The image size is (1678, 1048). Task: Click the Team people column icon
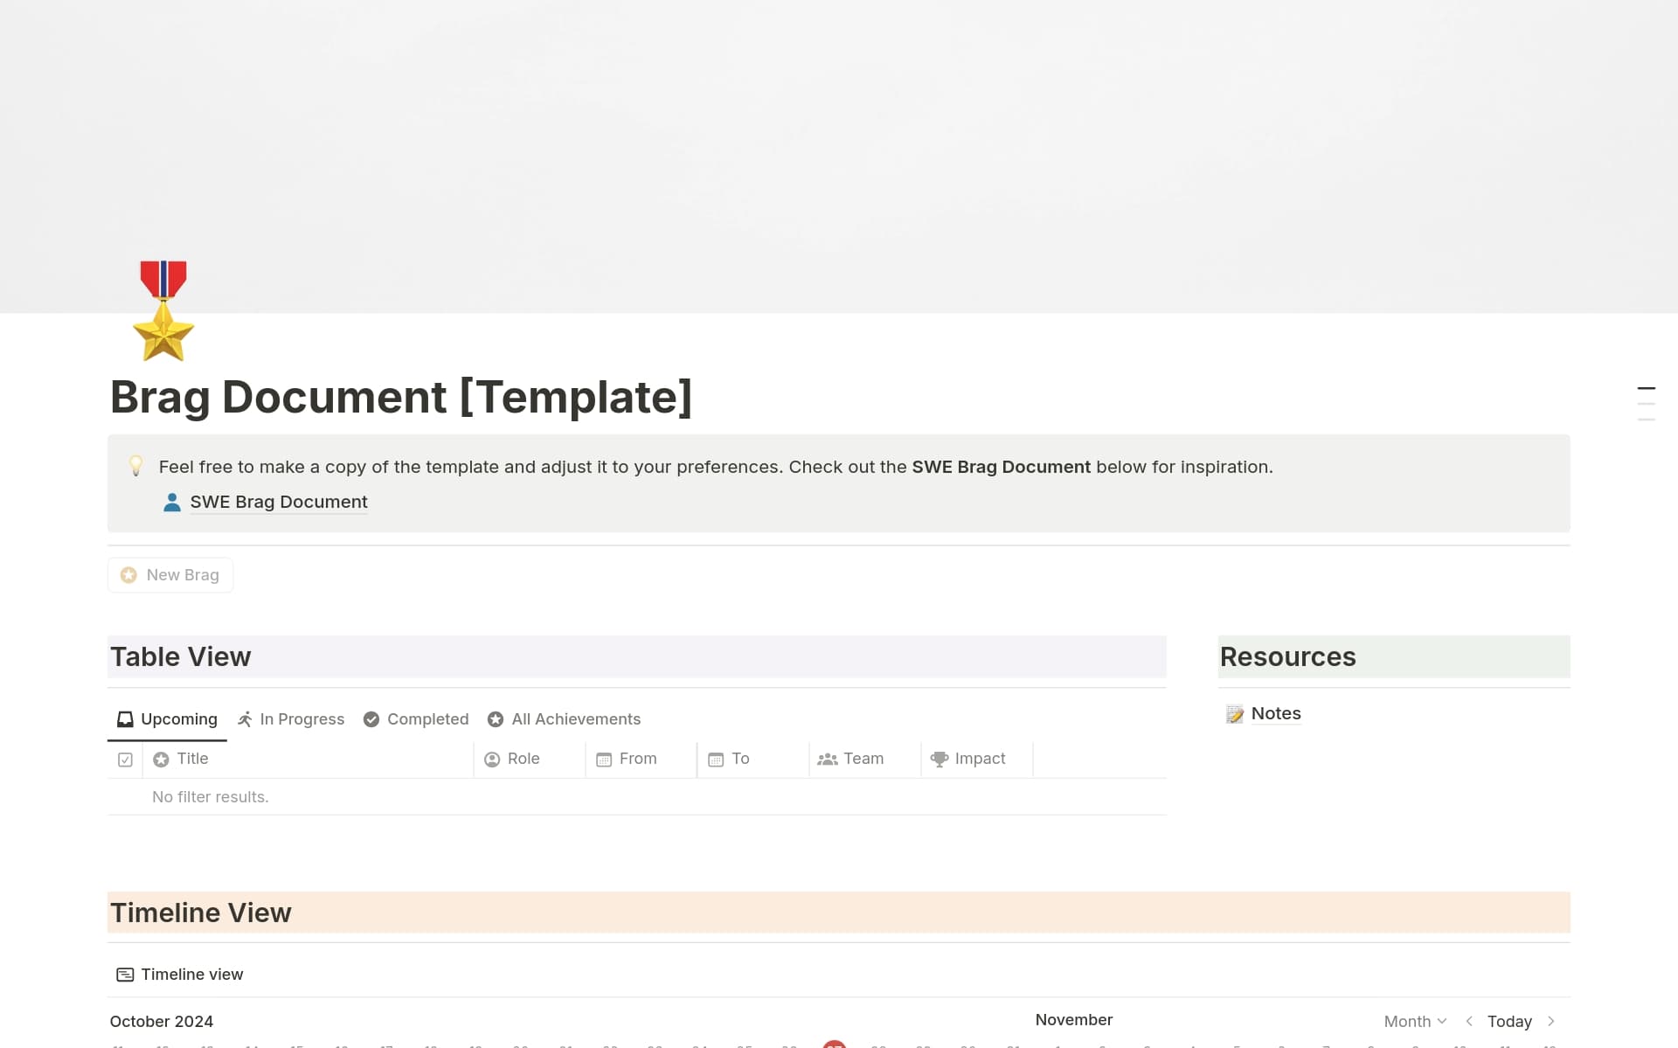click(x=828, y=759)
